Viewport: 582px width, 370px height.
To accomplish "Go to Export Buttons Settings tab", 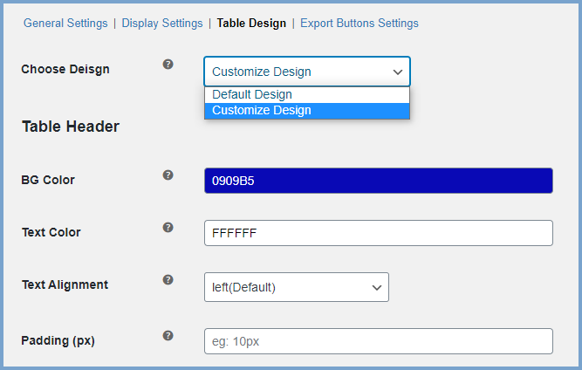I will click(x=359, y=23).
